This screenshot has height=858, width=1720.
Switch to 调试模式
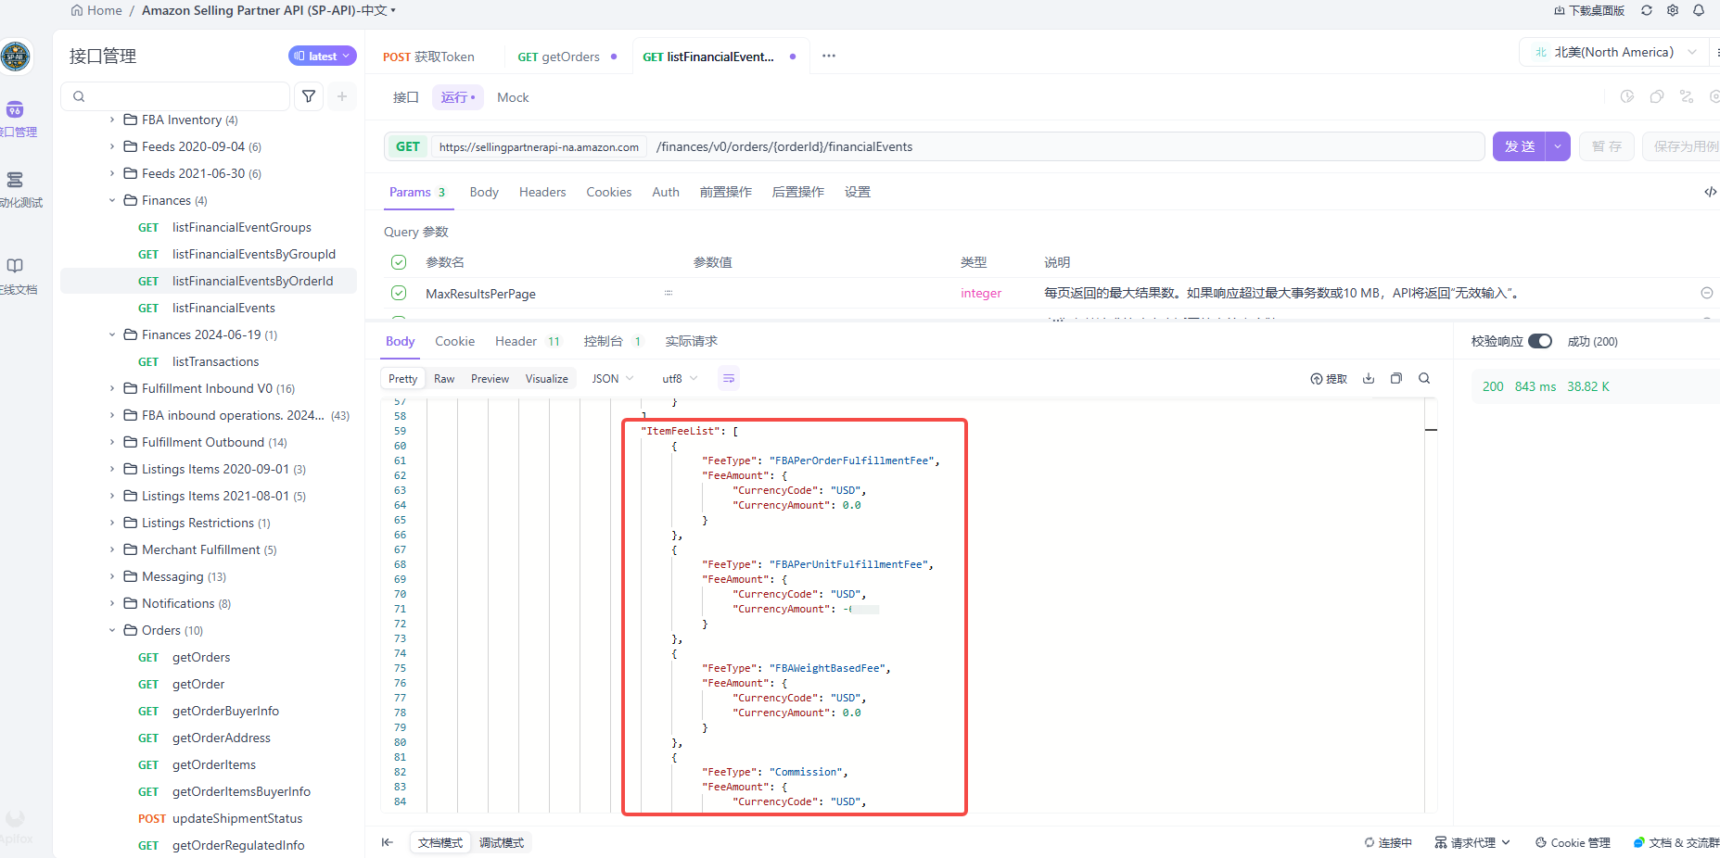tap(502, 842)
